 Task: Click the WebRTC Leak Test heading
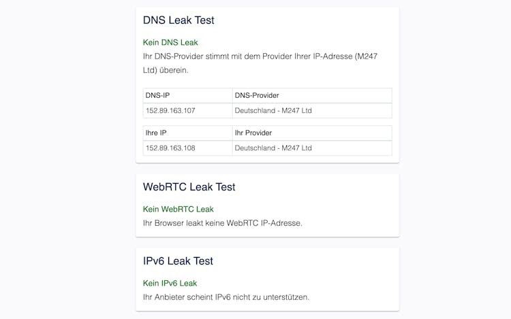tap(189, 187)
